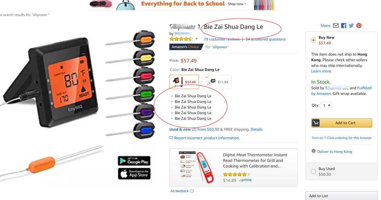Open the Add to List dropdown

point(341,196)
